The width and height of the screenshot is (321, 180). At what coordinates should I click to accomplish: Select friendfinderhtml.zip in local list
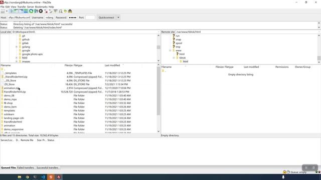click(15, 92)
